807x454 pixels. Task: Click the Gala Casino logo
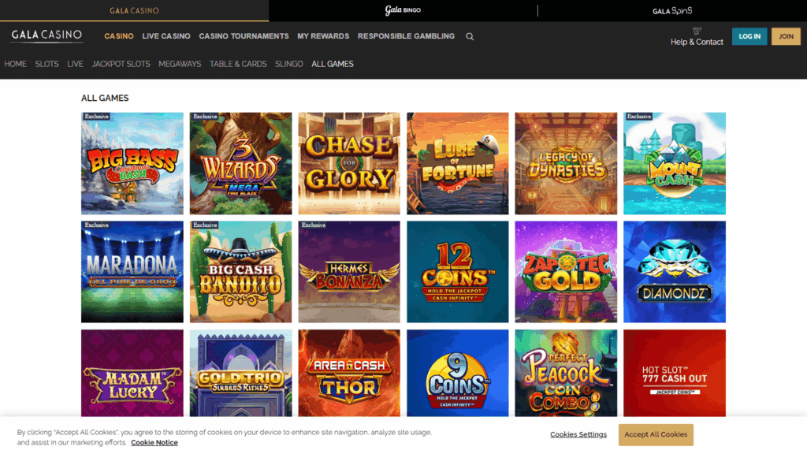pos(46,35)
